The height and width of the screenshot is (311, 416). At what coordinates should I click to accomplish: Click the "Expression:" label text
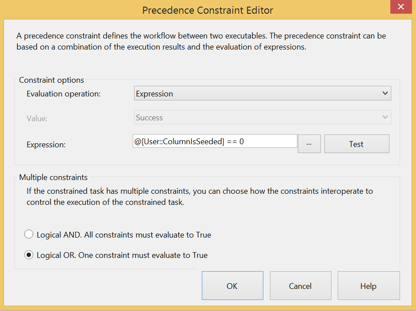(46, 145)
